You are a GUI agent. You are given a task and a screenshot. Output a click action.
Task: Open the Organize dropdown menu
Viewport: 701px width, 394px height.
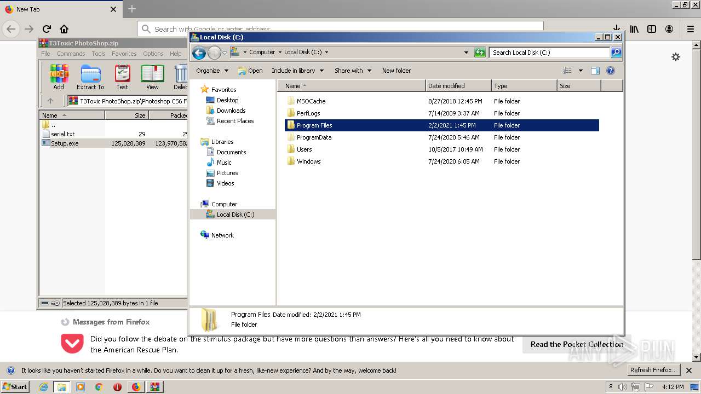pyautogui.click(x=212, y=71)
